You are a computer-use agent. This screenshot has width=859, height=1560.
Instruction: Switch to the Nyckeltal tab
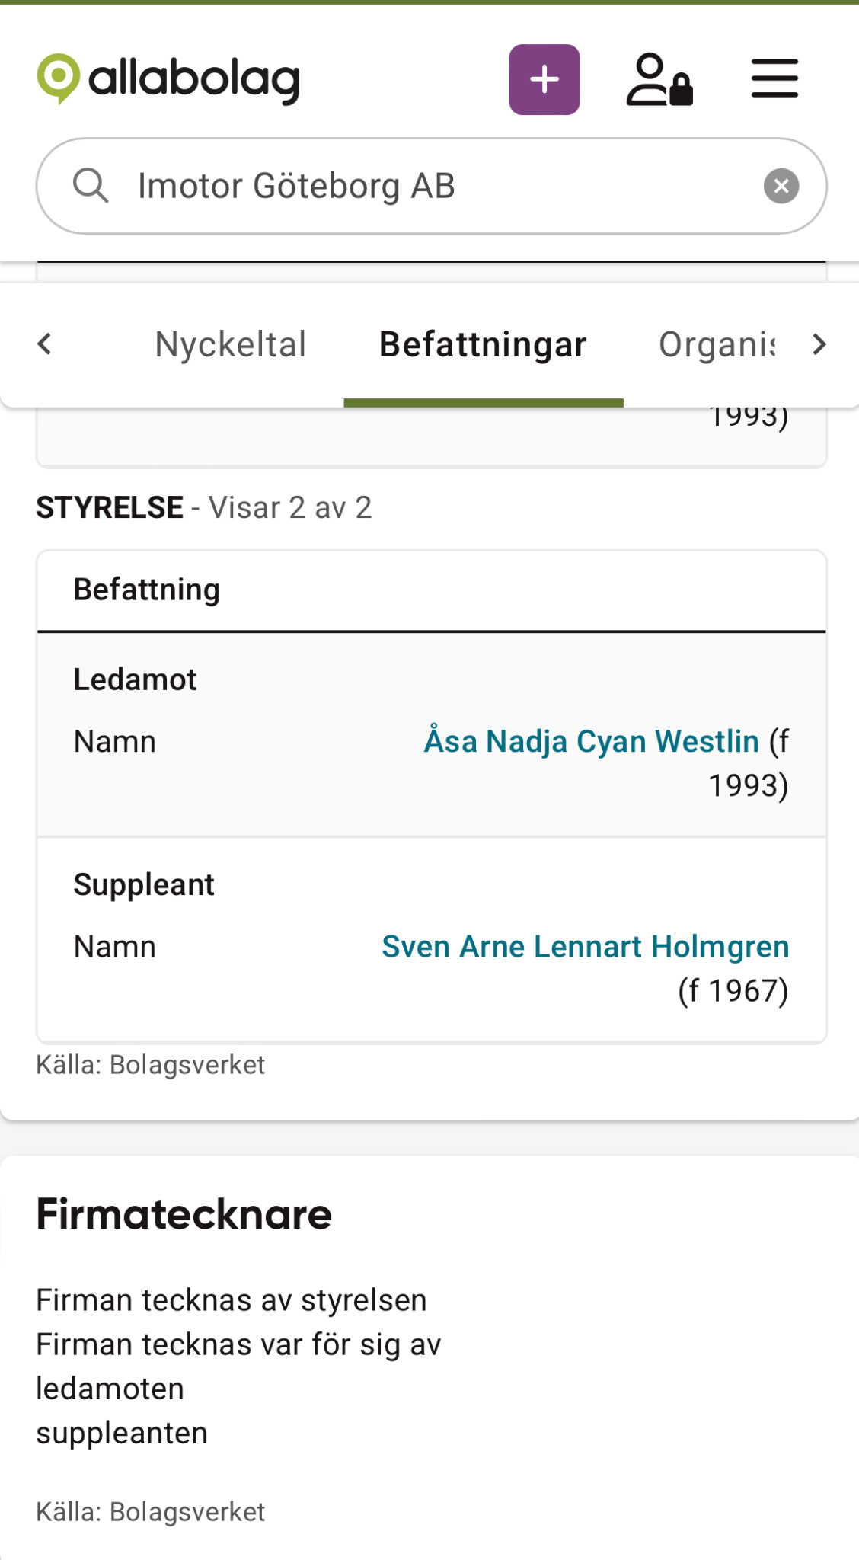tap(231, 344)
